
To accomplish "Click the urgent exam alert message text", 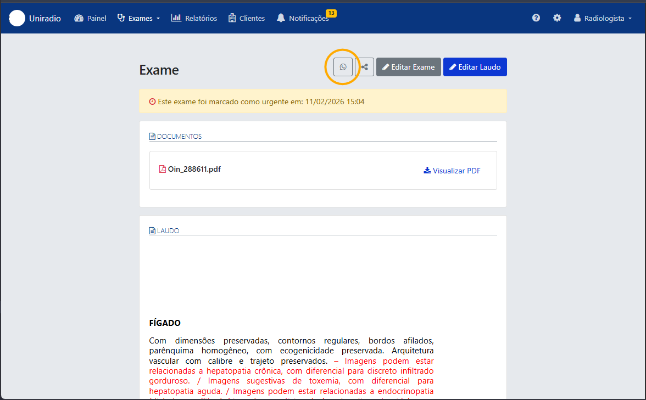I will [x=261, y=102].
